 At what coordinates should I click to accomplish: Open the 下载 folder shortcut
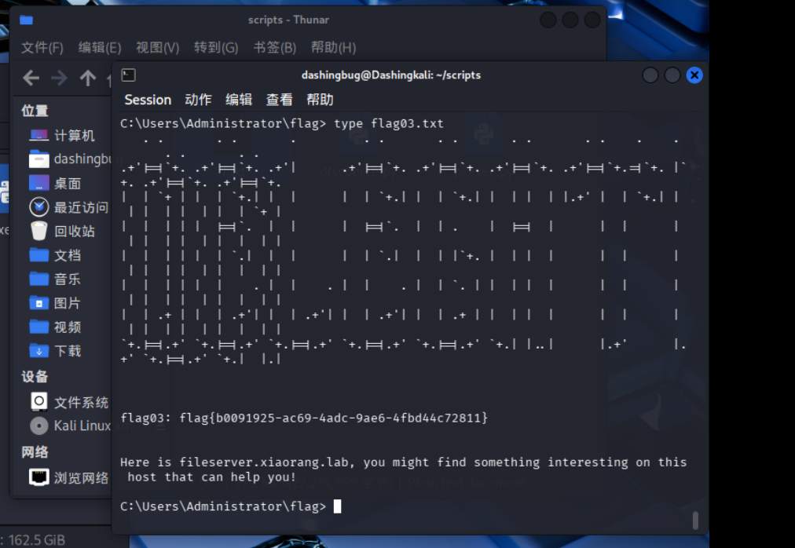(x=67, y=351)
